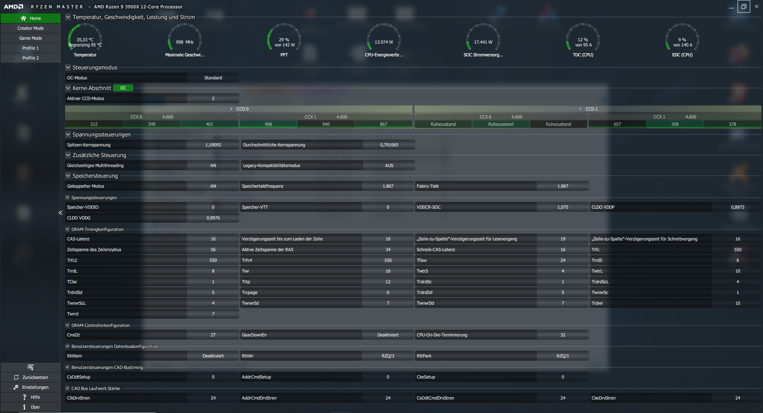Click core bar showing 308
763x413 pixels.
click(675, 124)
